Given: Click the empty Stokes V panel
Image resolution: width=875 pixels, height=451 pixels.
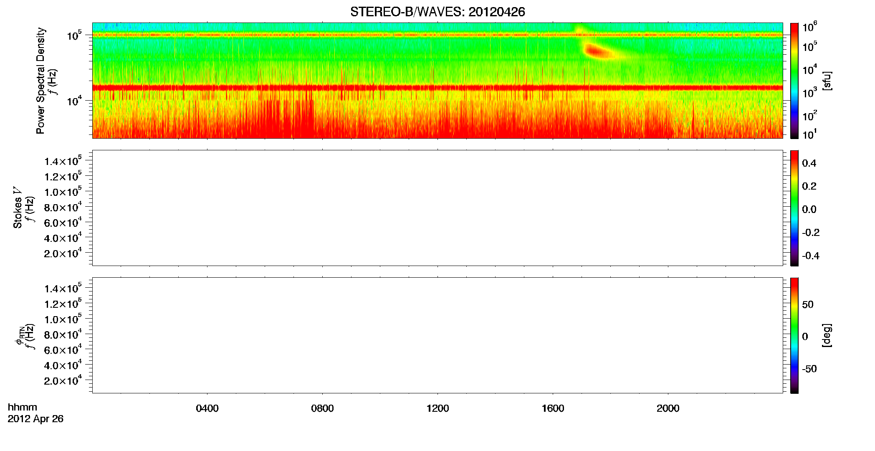Looking at the screenshot, I should point(437,208).
